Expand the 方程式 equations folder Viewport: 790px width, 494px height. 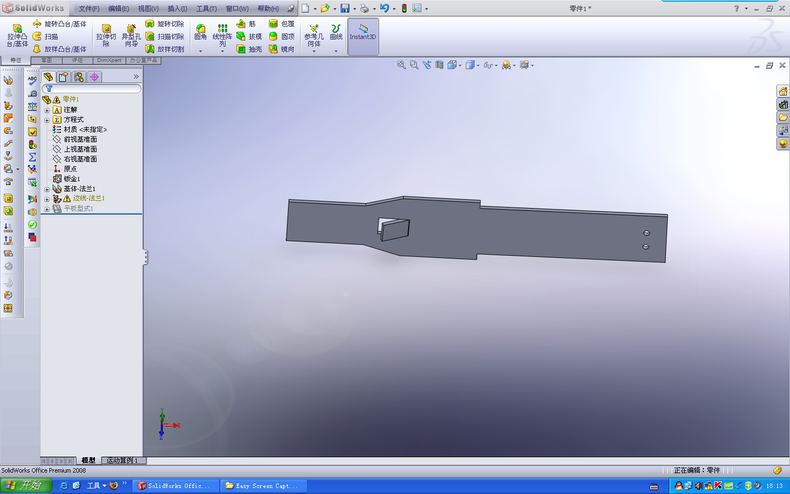tap(47, 120)
